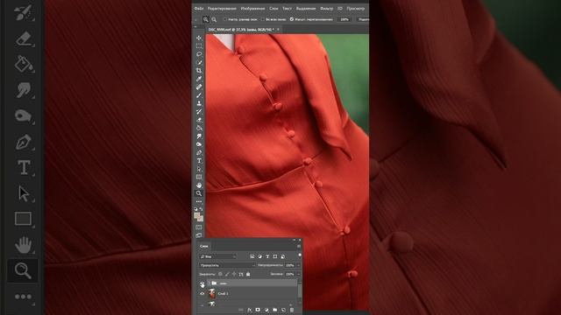The width and height of the screenshot is (561, 315).
Task: Close the DSC document tab
Action: [278, 29]
